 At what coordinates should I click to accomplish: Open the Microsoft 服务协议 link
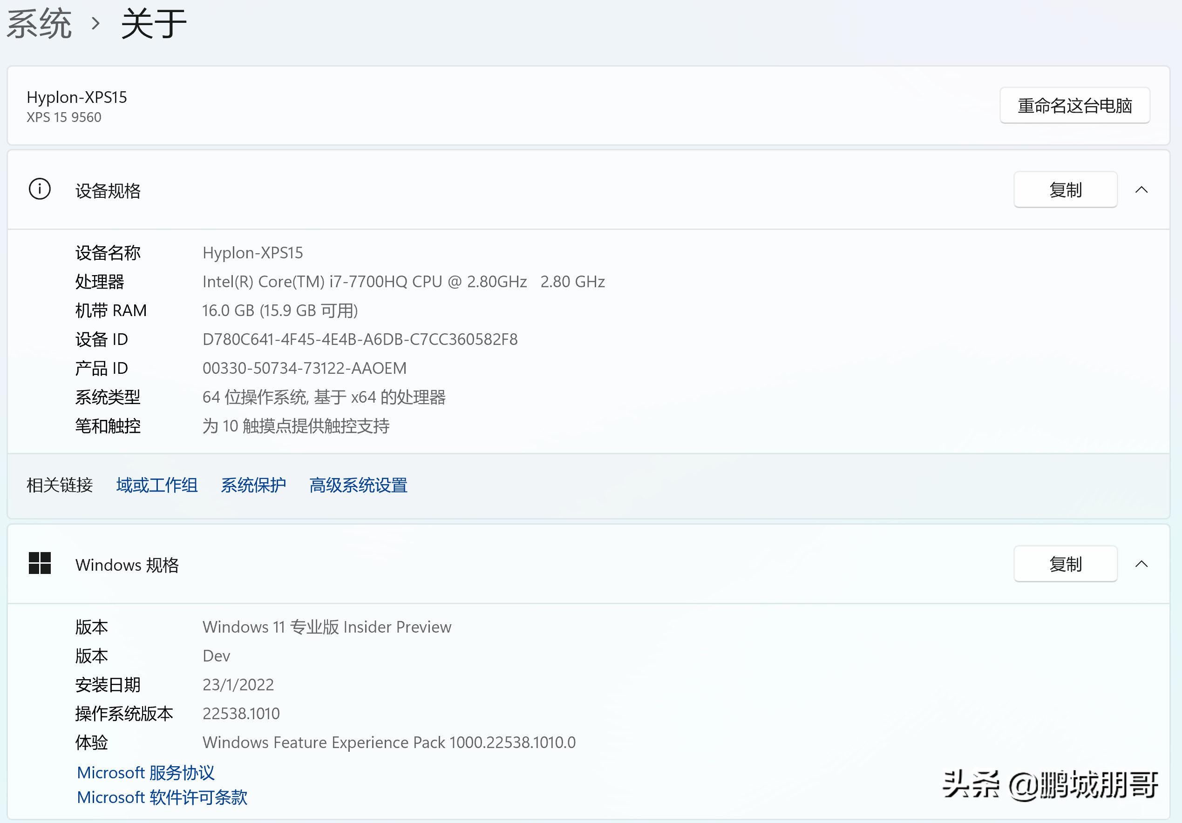[x=146, y=773]
